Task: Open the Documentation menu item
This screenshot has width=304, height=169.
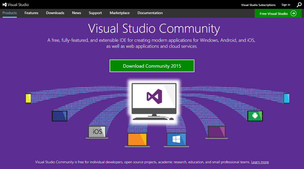Action: point(150,13)
